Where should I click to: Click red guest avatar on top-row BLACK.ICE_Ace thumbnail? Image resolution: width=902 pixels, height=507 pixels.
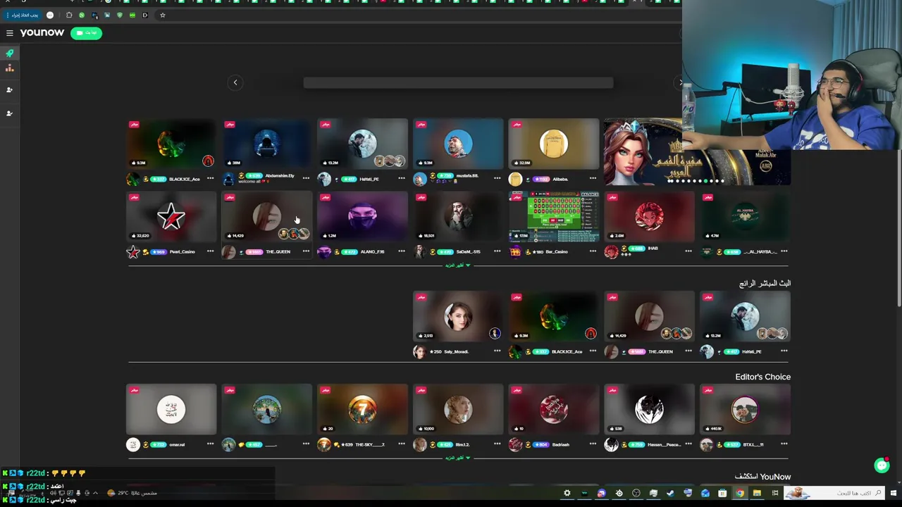(208, 161)
